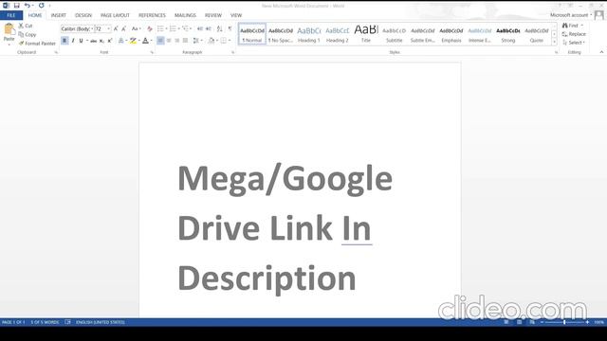Click the Paste clipboard icon

[x=9, y=29]
